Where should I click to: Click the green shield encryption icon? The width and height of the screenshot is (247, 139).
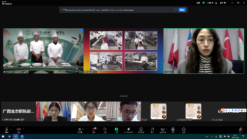tap(204, 3)
